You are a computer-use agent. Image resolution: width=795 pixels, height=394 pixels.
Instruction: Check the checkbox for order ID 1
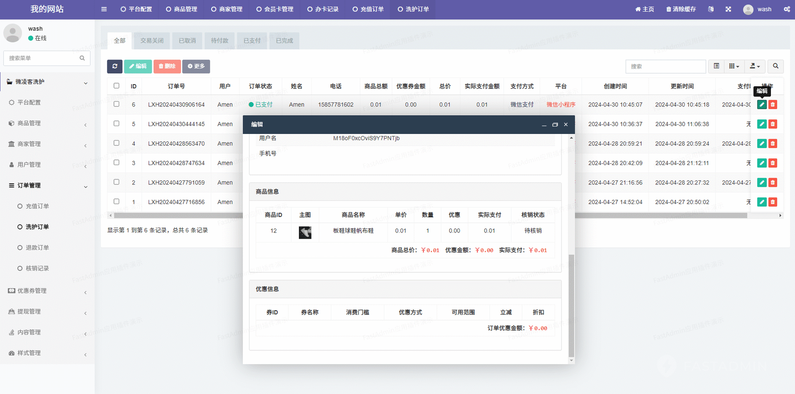[117, 201]
